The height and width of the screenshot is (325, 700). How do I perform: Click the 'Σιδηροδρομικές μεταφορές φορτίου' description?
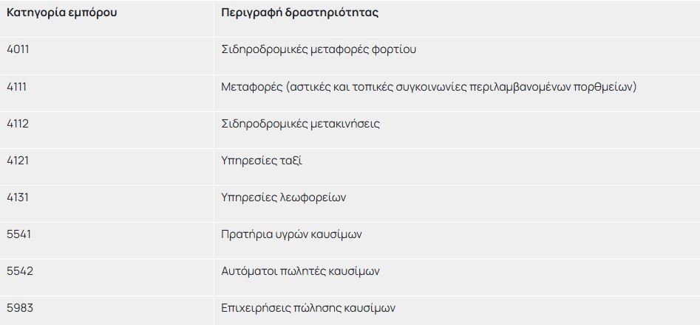coord(319,50)
